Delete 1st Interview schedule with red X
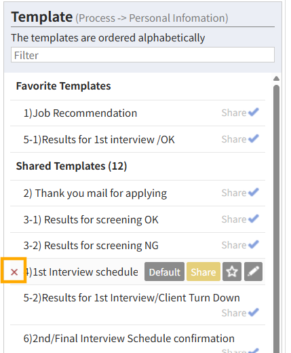 pyautogui.click(x=14, y=272)
